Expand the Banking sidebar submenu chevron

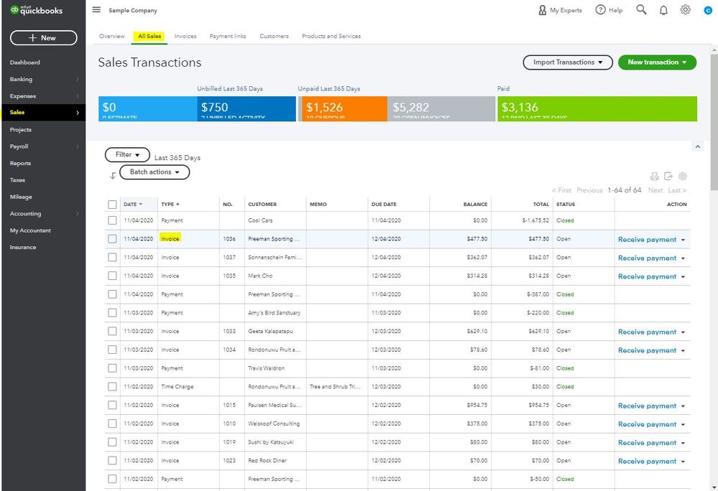click(x=78, y=79)
